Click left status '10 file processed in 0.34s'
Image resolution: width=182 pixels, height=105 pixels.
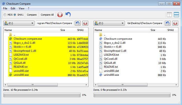(x=24, y=90)
